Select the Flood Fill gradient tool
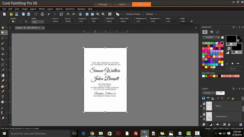 point(3,75)
